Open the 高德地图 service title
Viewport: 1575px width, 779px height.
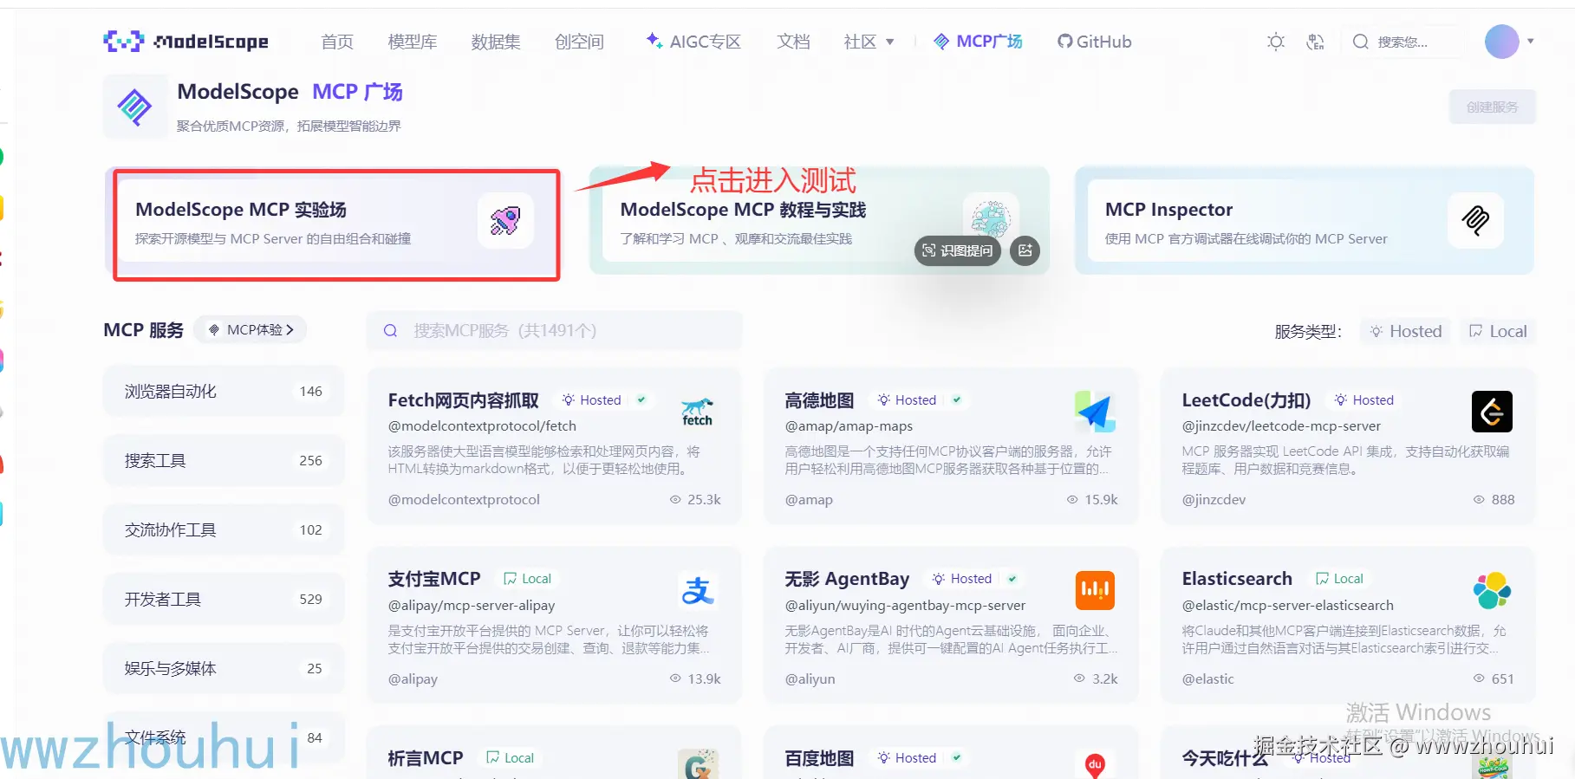tap(819, 400)
